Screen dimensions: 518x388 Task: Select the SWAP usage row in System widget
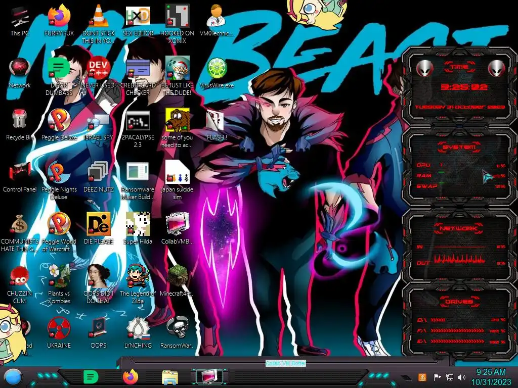[x=461, y=186]
